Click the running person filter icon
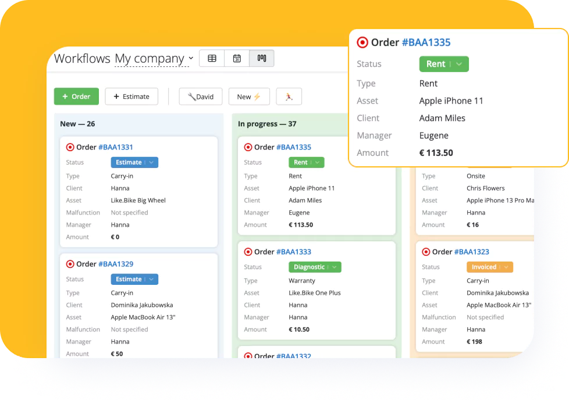Viewport: 569px width, 400px height. coord(289,97)
